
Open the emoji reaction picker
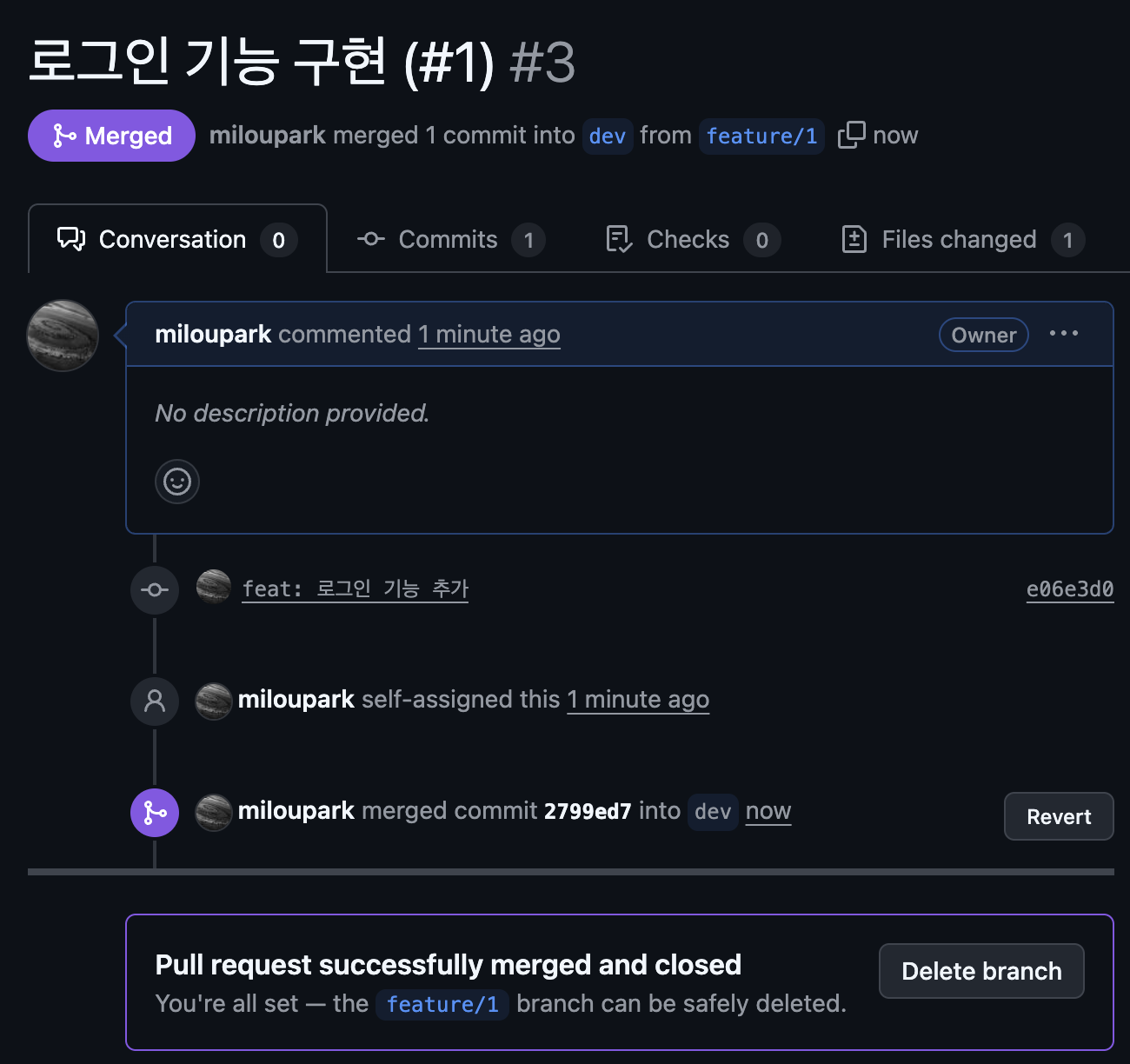[177, 482]
